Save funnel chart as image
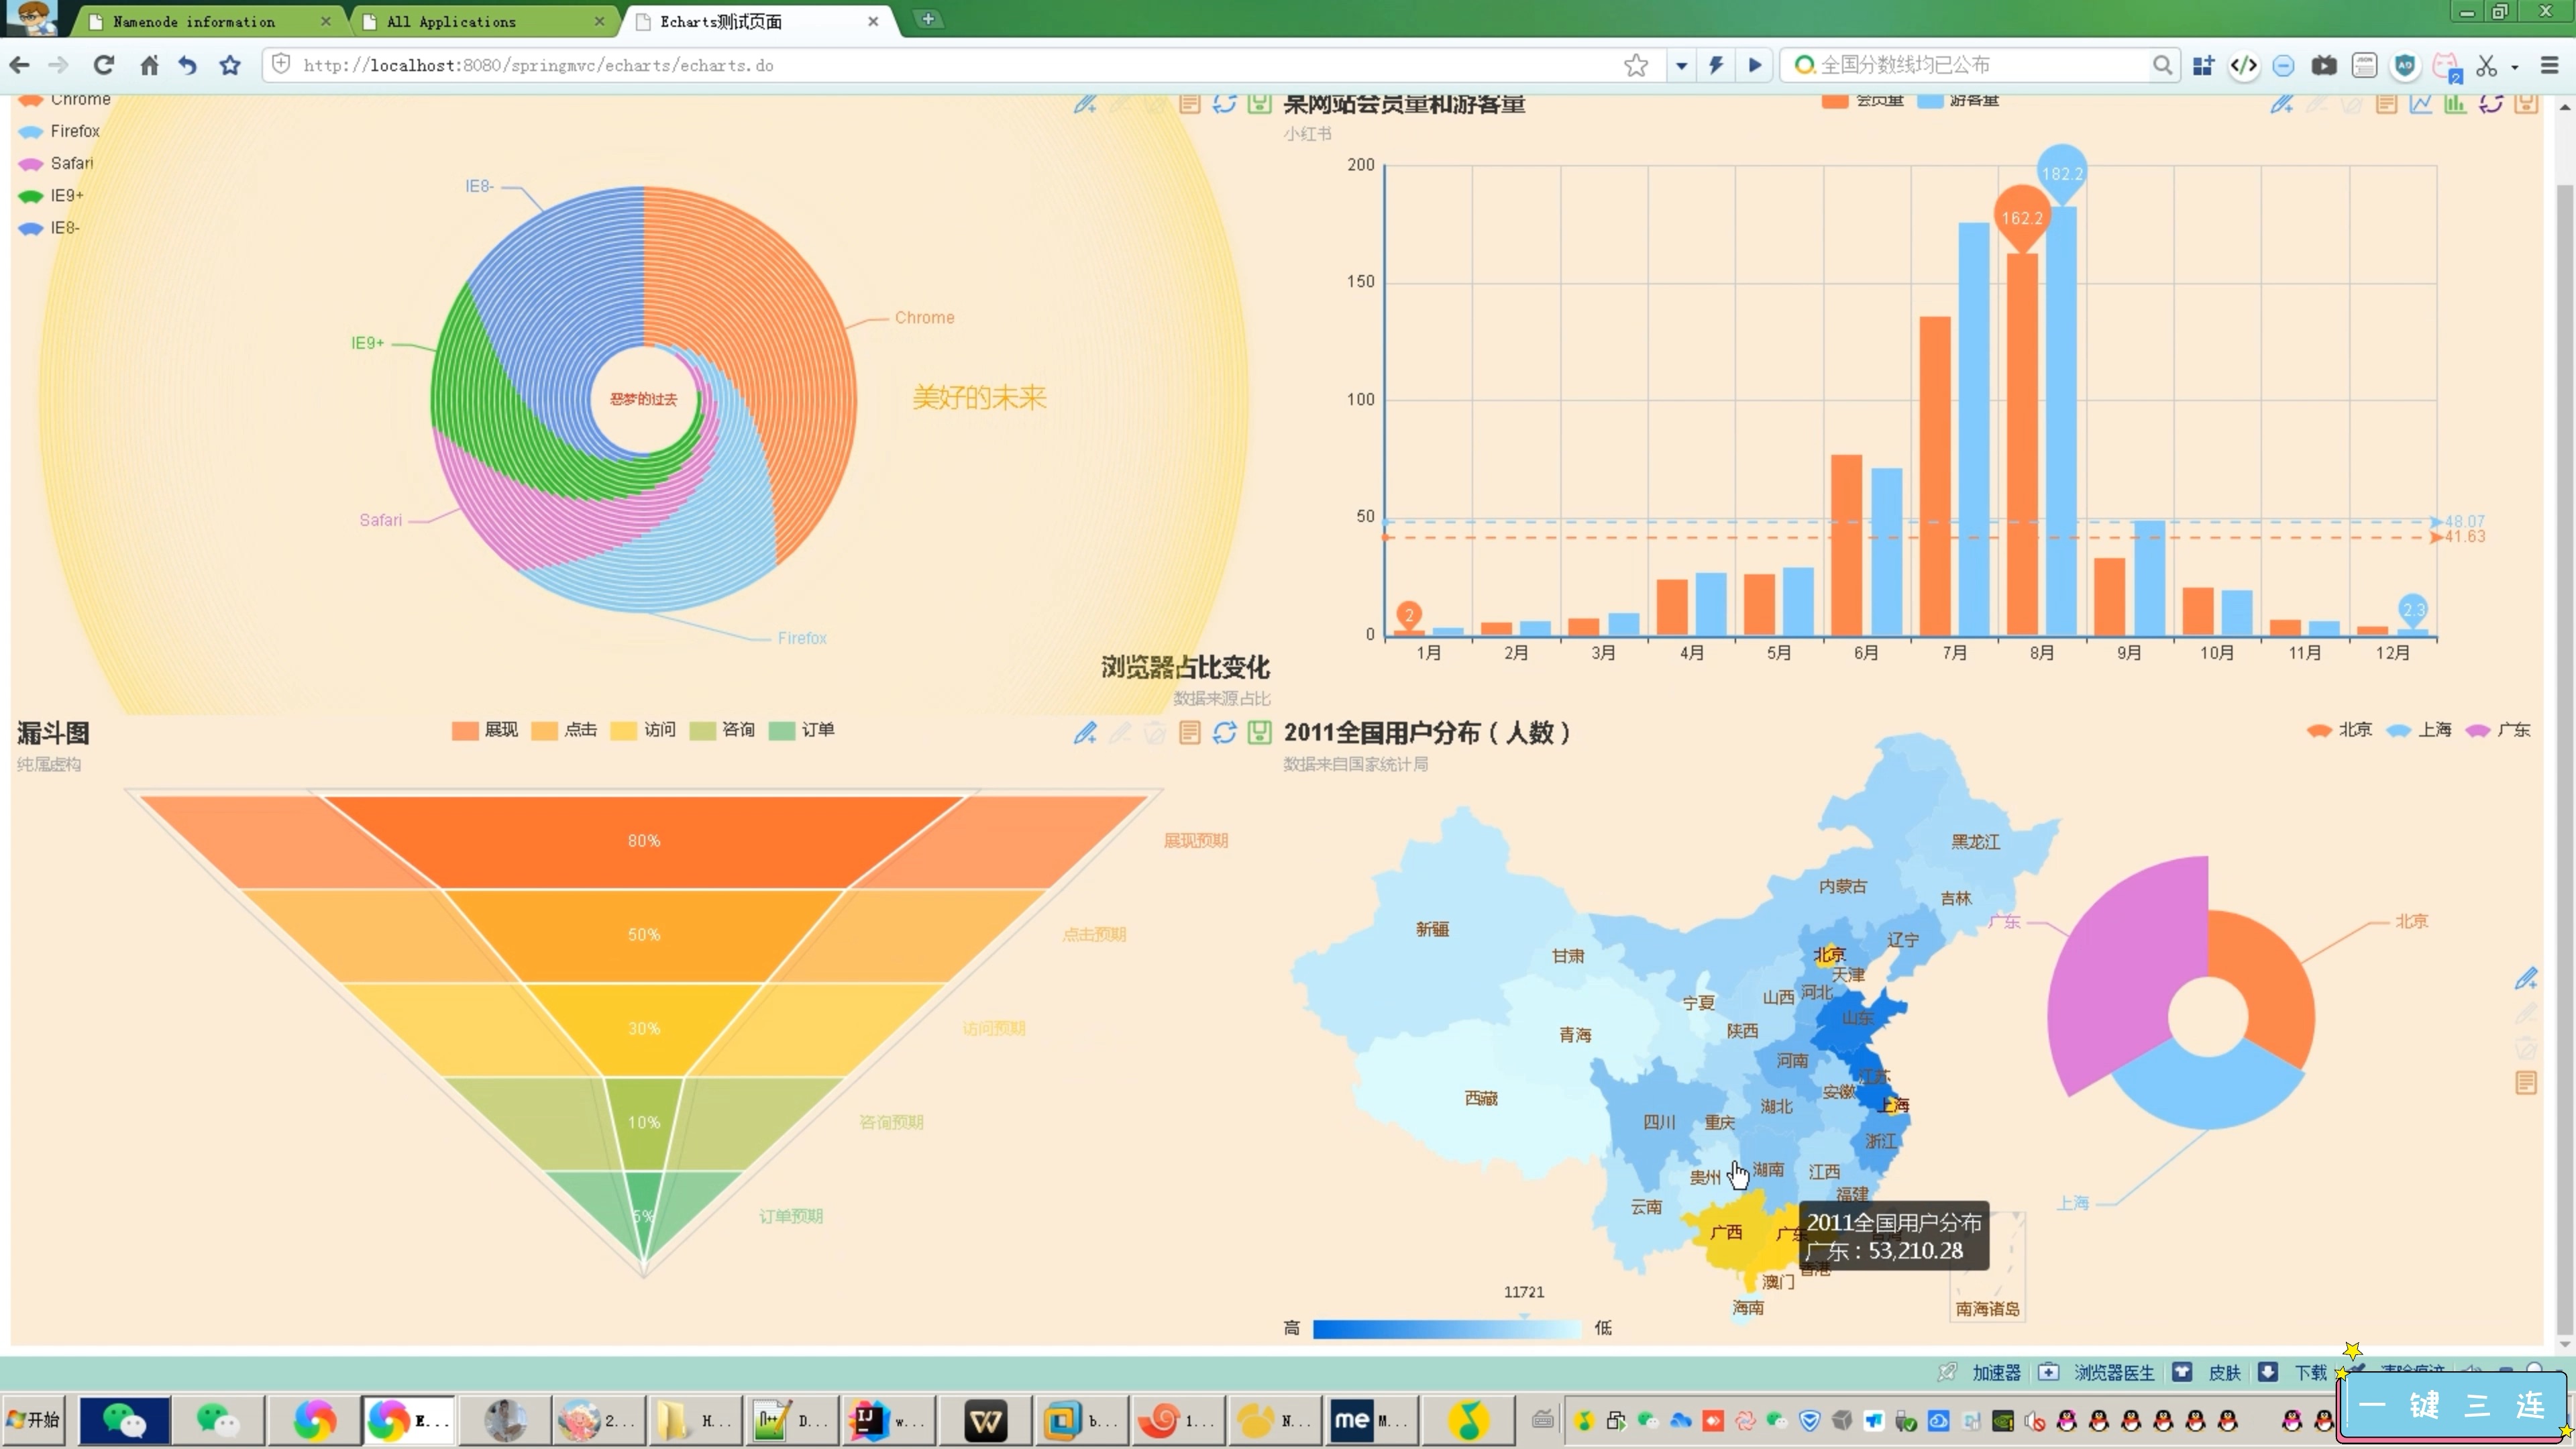This screenshot has width=2576, height=1449. (1259, 733)
